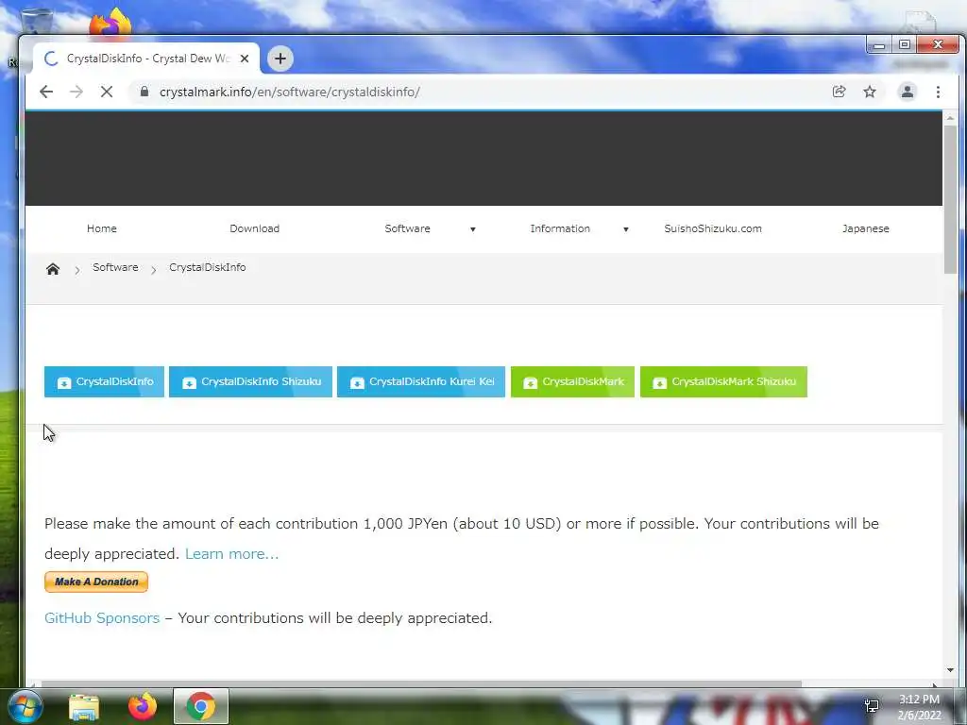Switch site to Japanese
967x725 pixels.
pos(866,228)
